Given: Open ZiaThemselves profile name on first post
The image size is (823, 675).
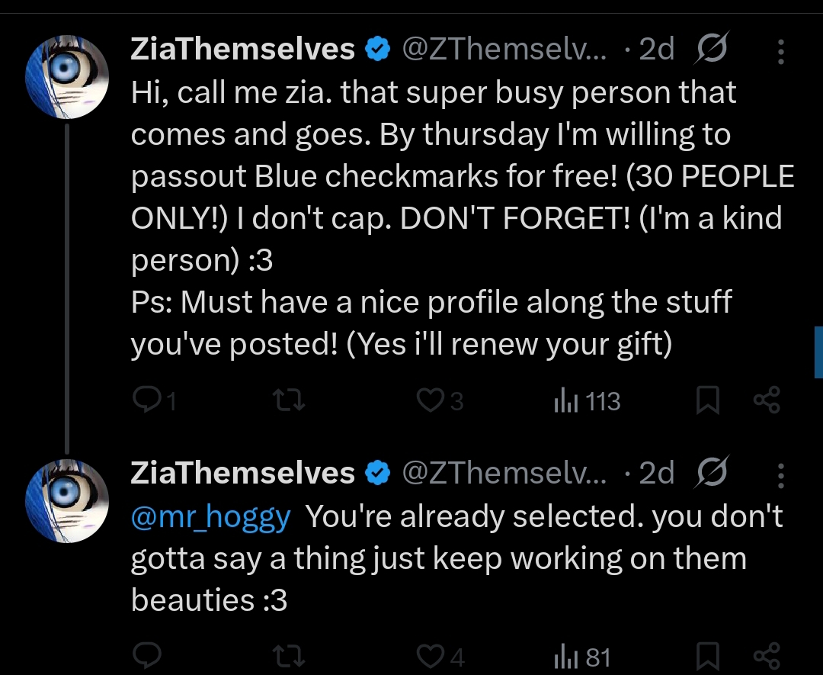Looking at the screenshot, I should coord(242,50).
